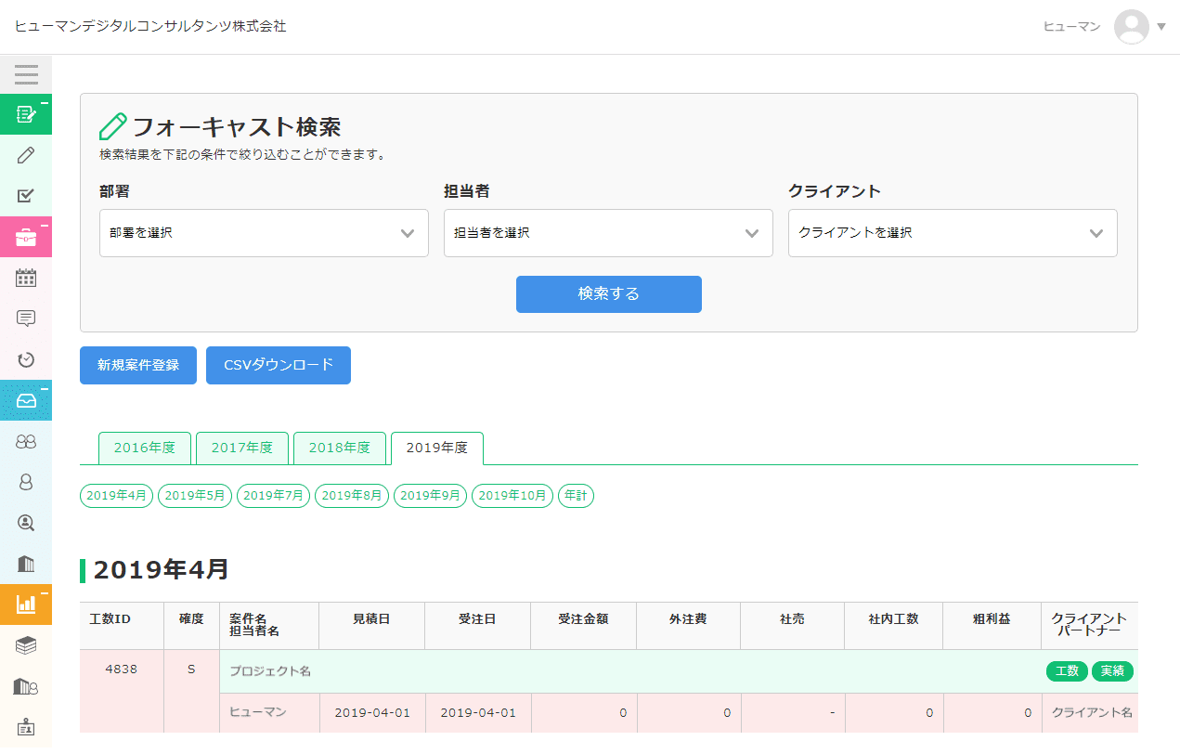Click the プロジェクト名 row text
Image resolution: width=1180 pixels, height=754 pixels.
point(270,671)
